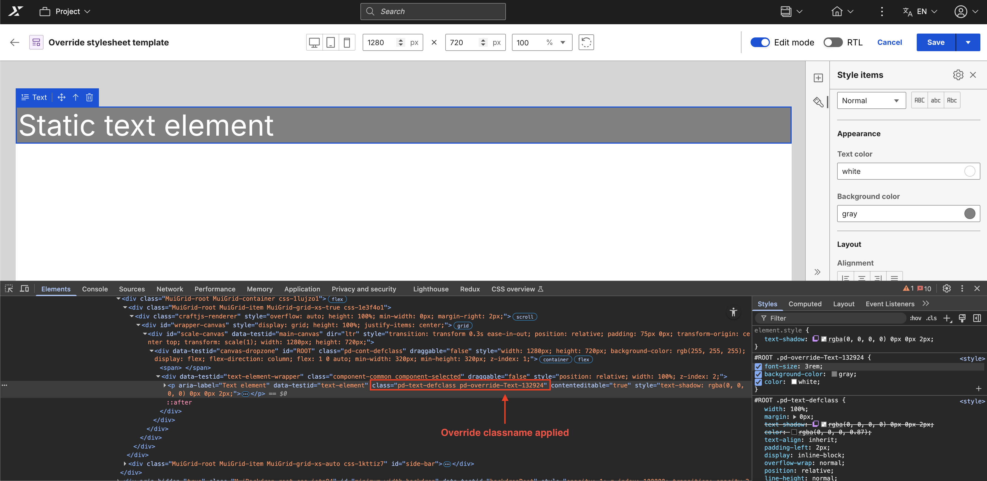Viewport: 987px width, 481px height.
Task: Enable the RTL toggle
Action: click(833, 42)
